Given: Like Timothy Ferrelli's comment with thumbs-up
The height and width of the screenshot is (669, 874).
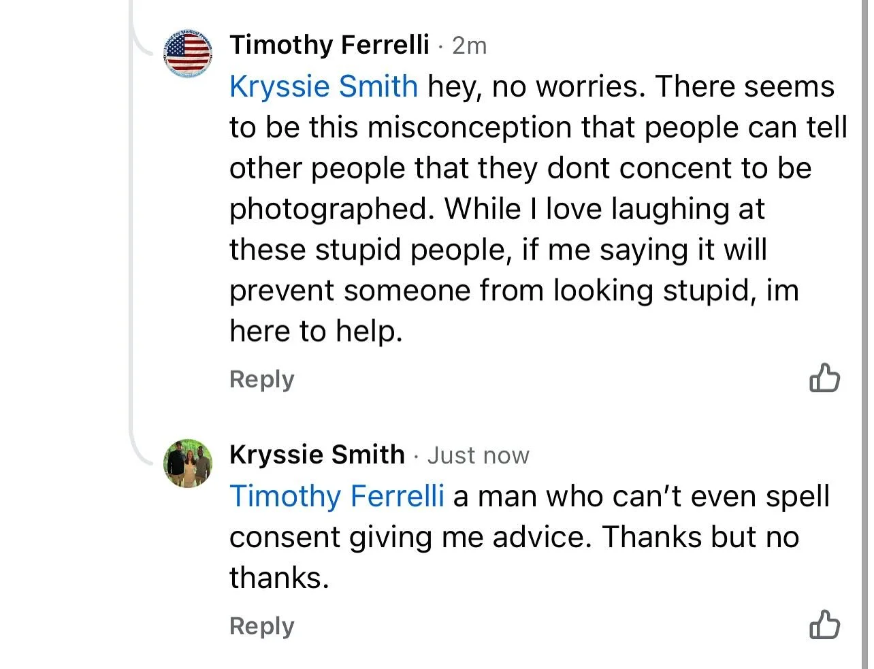Looking at the screenshot, I should coord(824,378).
